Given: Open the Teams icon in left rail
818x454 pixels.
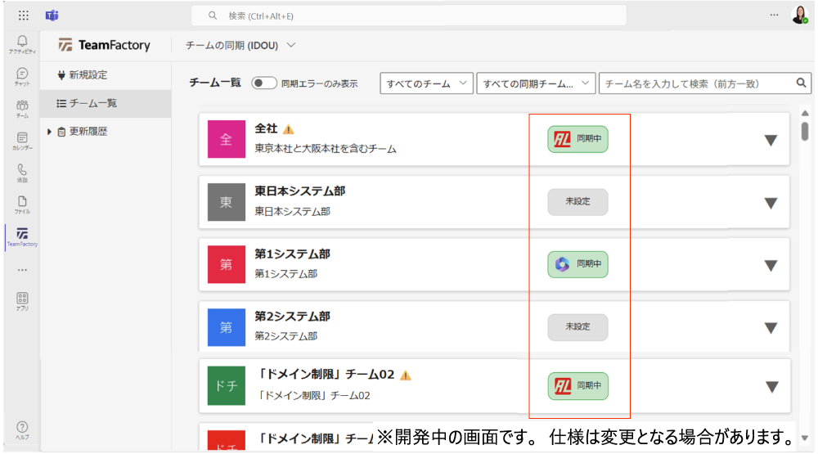Looking at the screenshot, I should tap(22, 107).
